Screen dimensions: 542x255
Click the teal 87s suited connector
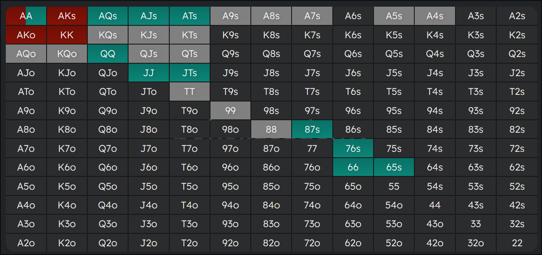coord(312,130)
